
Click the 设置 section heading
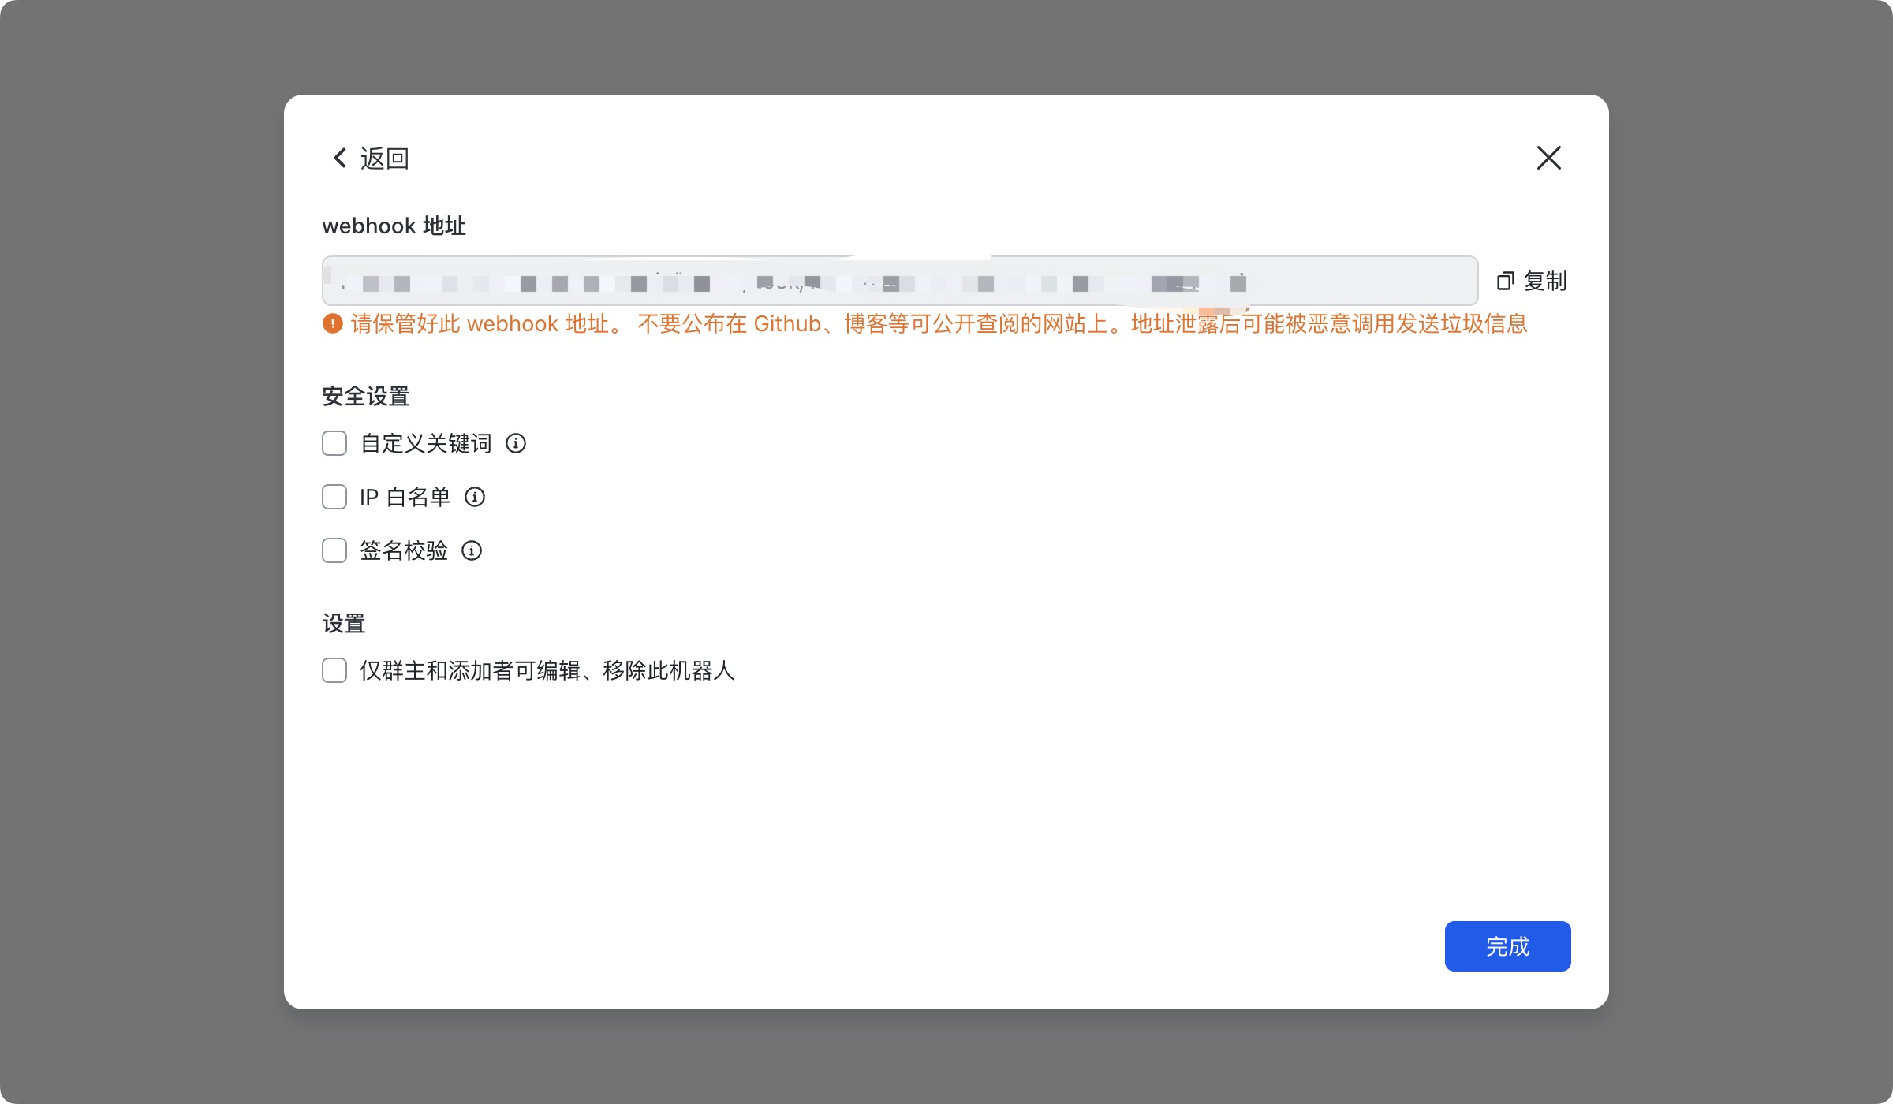[344, 623]
